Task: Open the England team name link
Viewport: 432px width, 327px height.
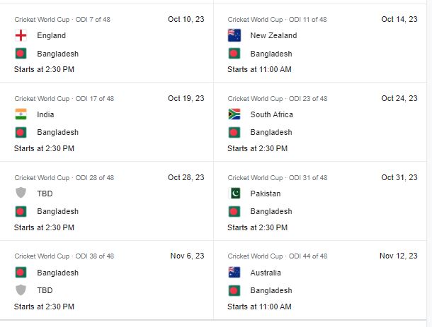Action: pyautogui.click(x=51, y=35)
